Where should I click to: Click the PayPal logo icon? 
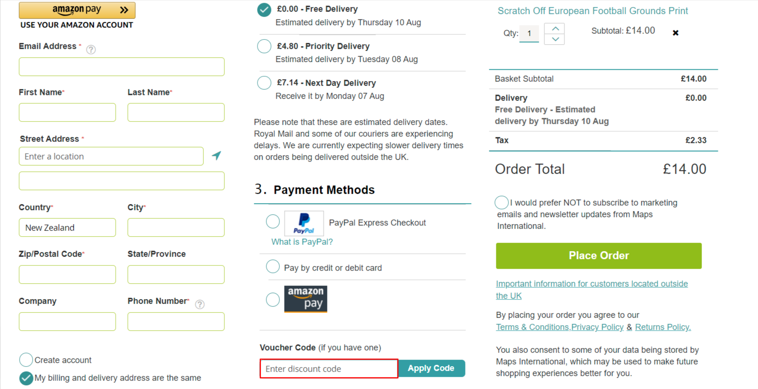tap(304, 223)
